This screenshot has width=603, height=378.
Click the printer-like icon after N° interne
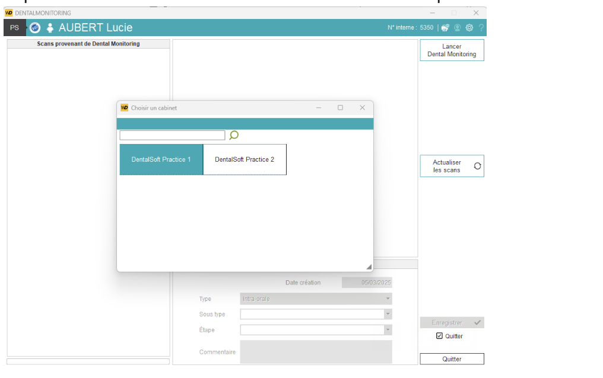[x=445, y=28]
